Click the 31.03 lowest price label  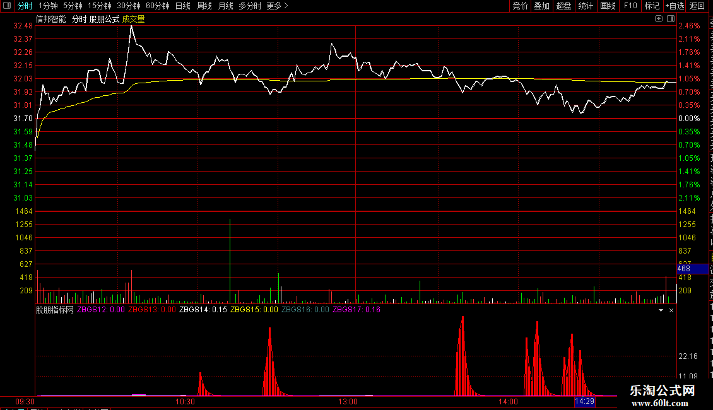pos(23,198)
